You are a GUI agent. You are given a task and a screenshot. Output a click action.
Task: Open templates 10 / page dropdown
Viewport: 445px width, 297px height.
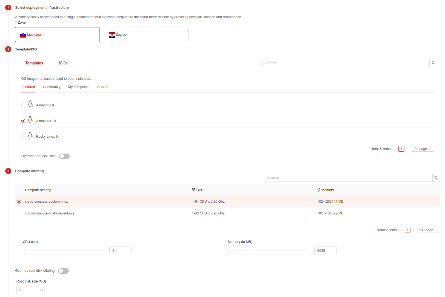422,149
